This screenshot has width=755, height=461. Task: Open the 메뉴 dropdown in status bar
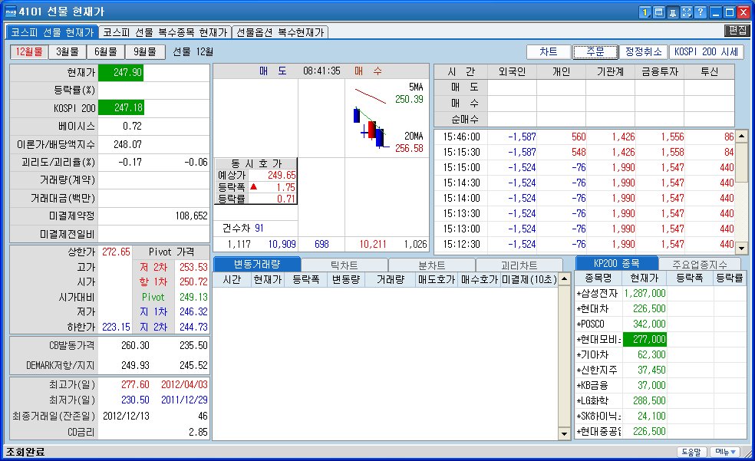point(724,452)
